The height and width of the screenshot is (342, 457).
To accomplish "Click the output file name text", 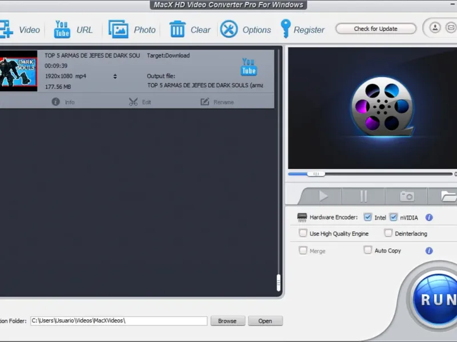I will 205,85.
